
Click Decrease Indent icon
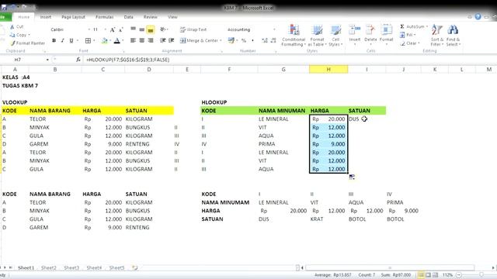click(x=162, y=40)
